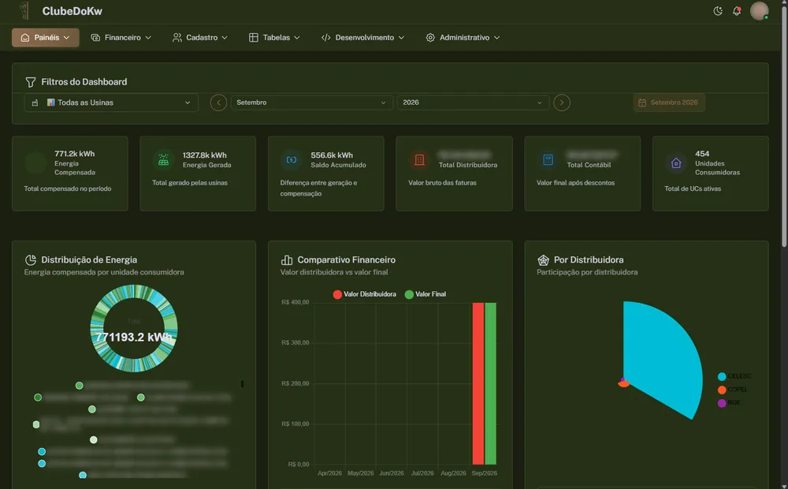
Task: Open the Administrativo menu
Action: 463,37
